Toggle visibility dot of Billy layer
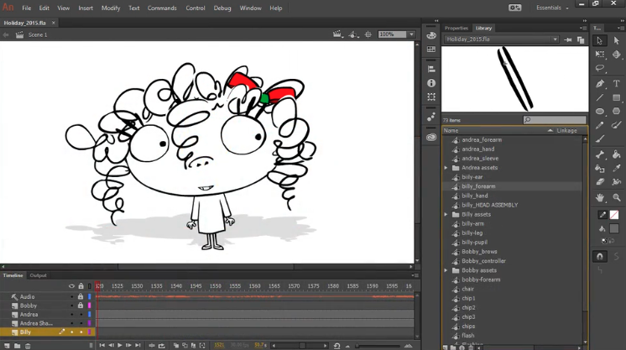Screen dimensions: 626x350 tap(72, 332)
